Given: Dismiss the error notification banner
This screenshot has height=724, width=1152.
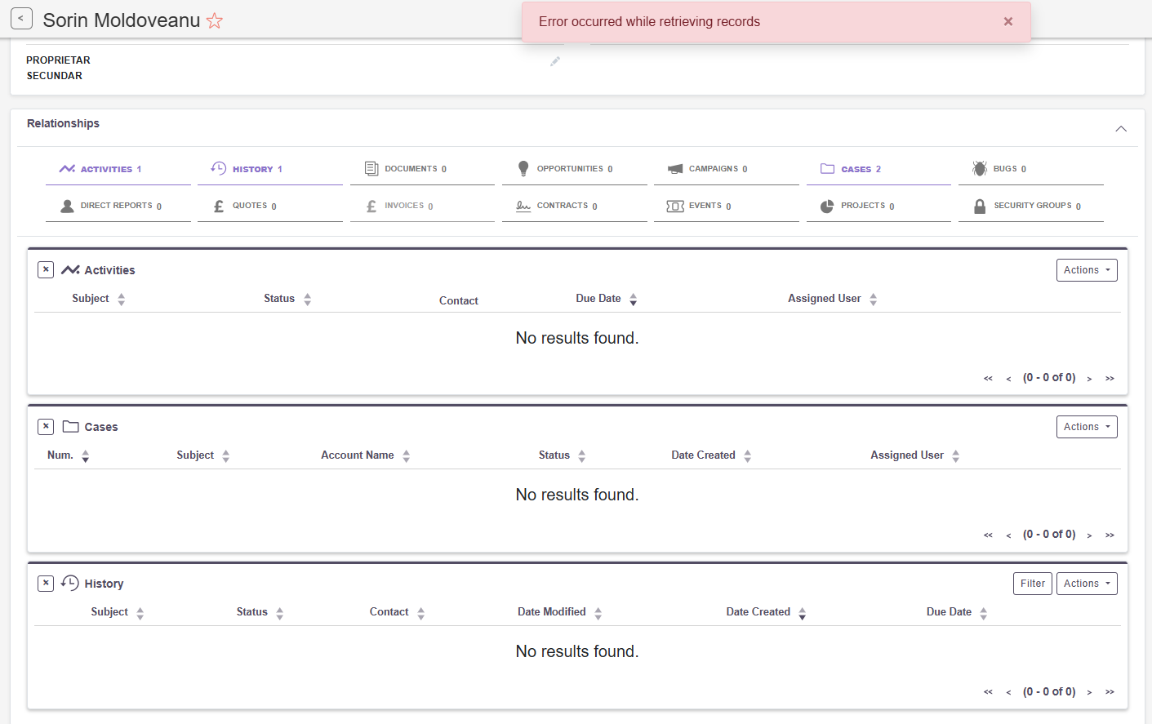Looking at the screenshot, I should pyautogui.click(x=1008, y=22).
